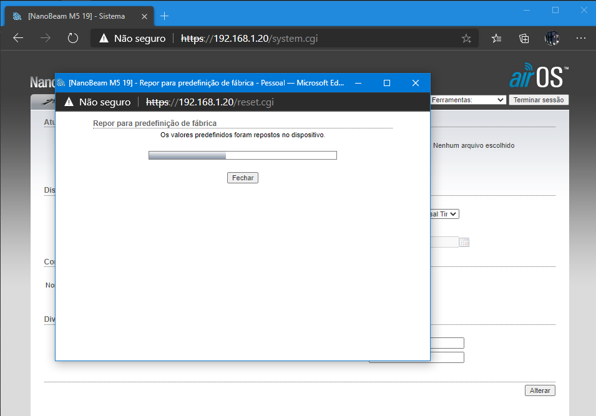Click the reset progress bar
The width and height of the screenshot is (596, 416).
(x=243, y=155)
